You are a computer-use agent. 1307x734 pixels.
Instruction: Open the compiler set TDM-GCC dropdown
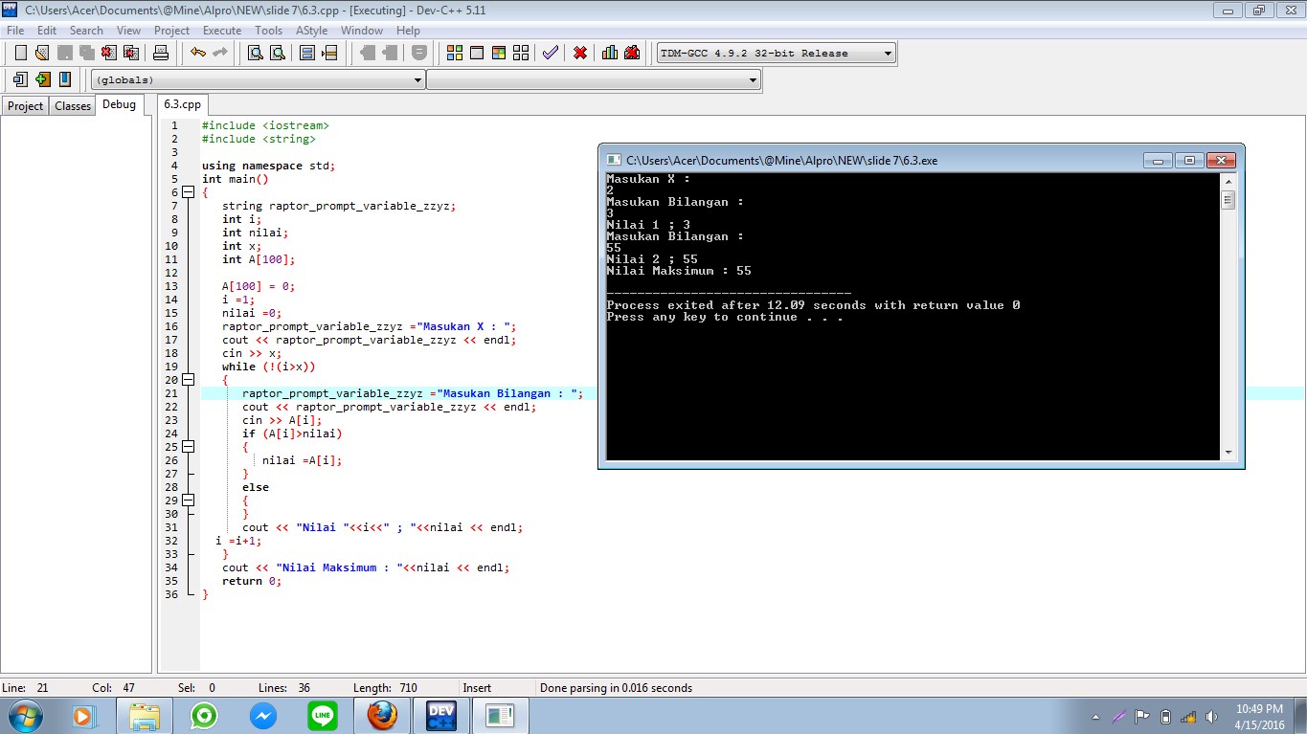pyautogui.click(x=888, y=54)
